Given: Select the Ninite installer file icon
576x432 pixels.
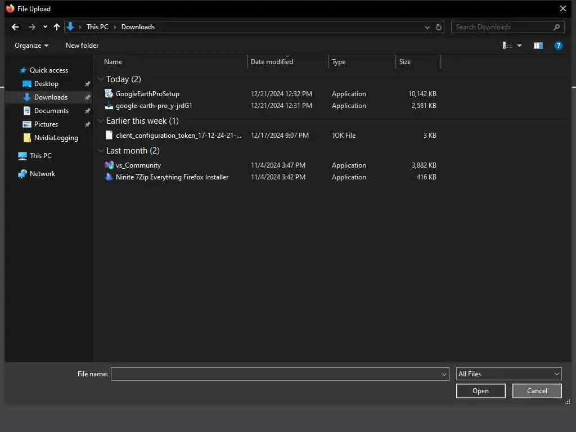Looking at the screenshot, I should coord(109,177).
